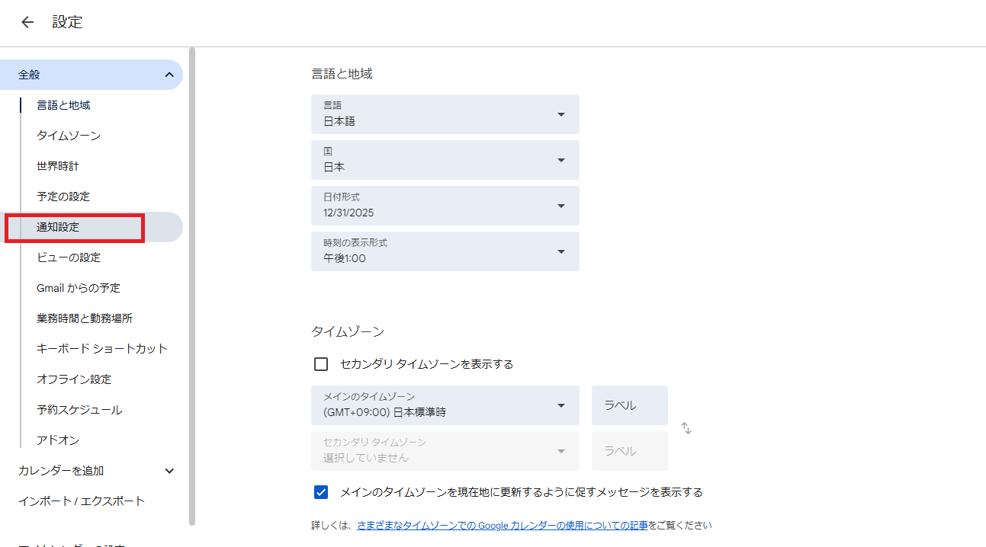Open the 国 dropdown
This screenshot has width=986, height=547.
point(445,160)
